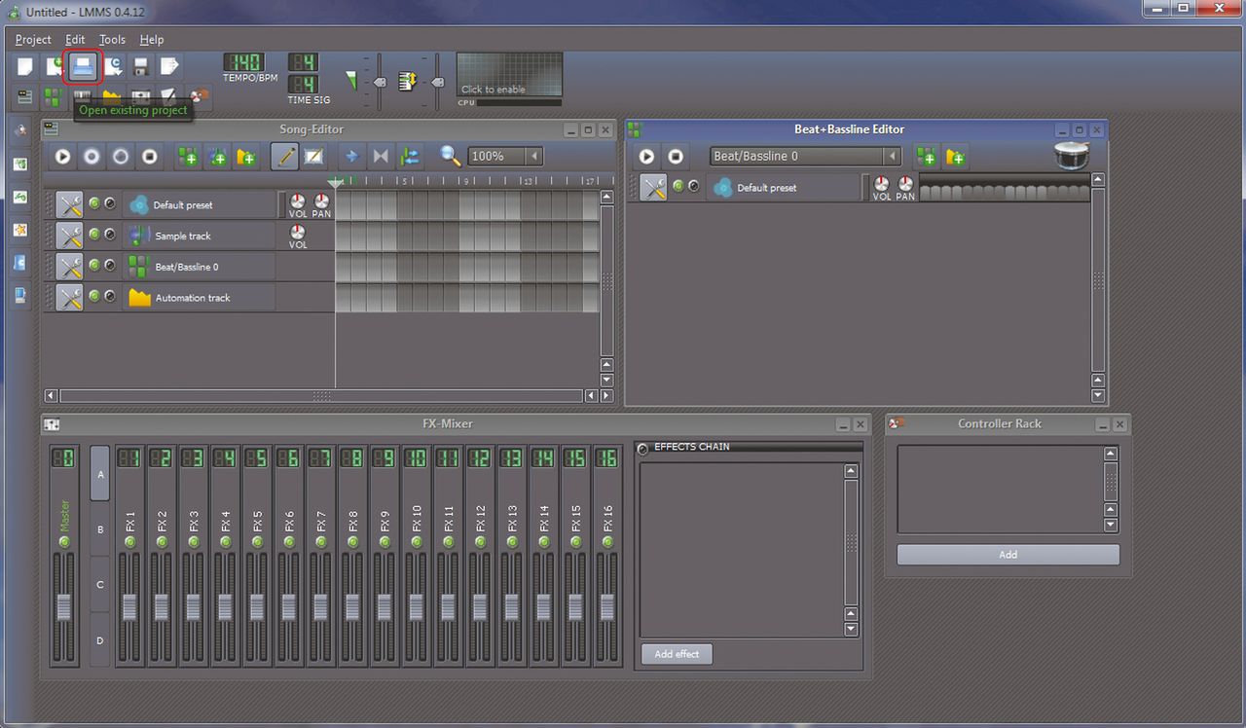Add beat/bassline in Song-Editor toolbar
1246x728 pixels.
pyautogui.click(x=188, y=156)
